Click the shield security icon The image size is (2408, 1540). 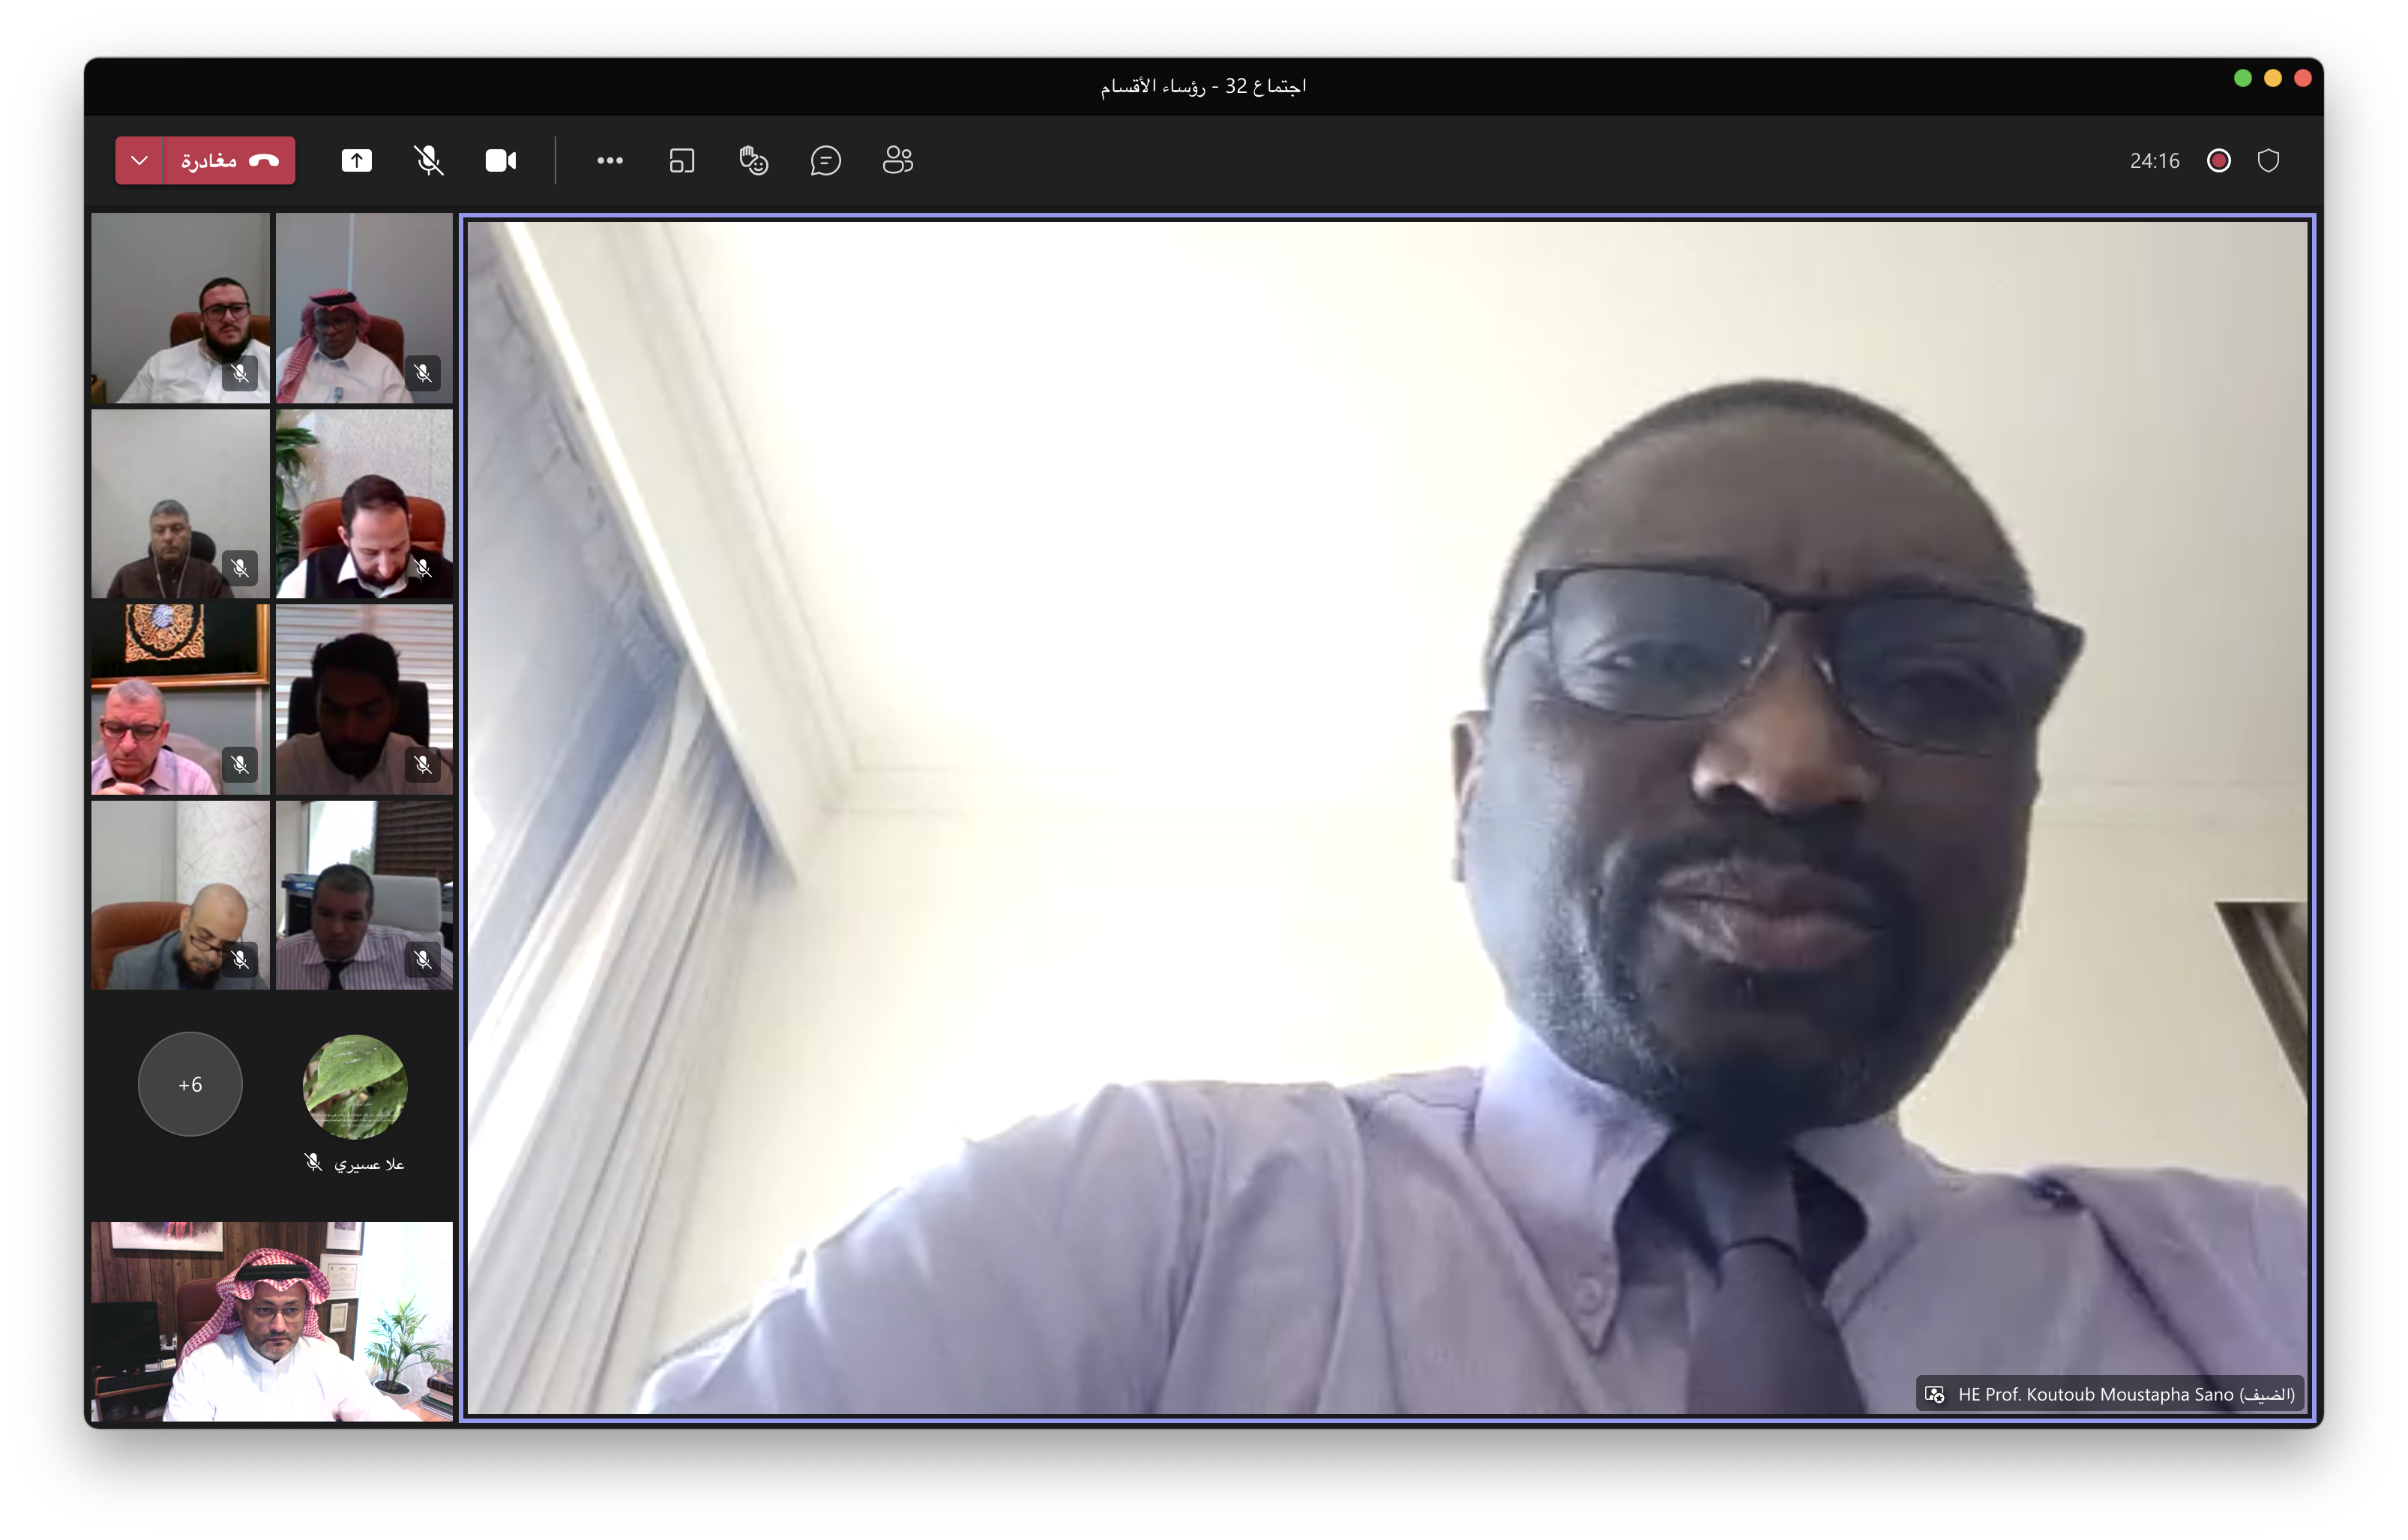click(2269, 161)
